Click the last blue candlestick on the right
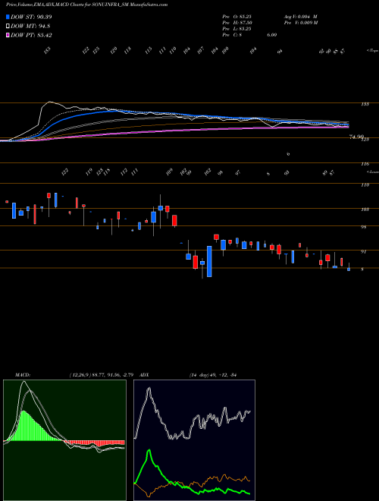This screenshot has width=379, height=501. (349, 269)
